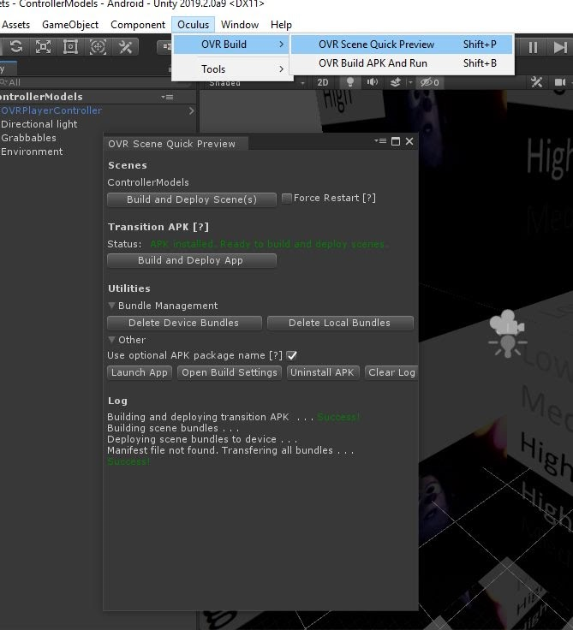Open the custom editor tools wrench icon
The image size is (573, 630).
126,47
